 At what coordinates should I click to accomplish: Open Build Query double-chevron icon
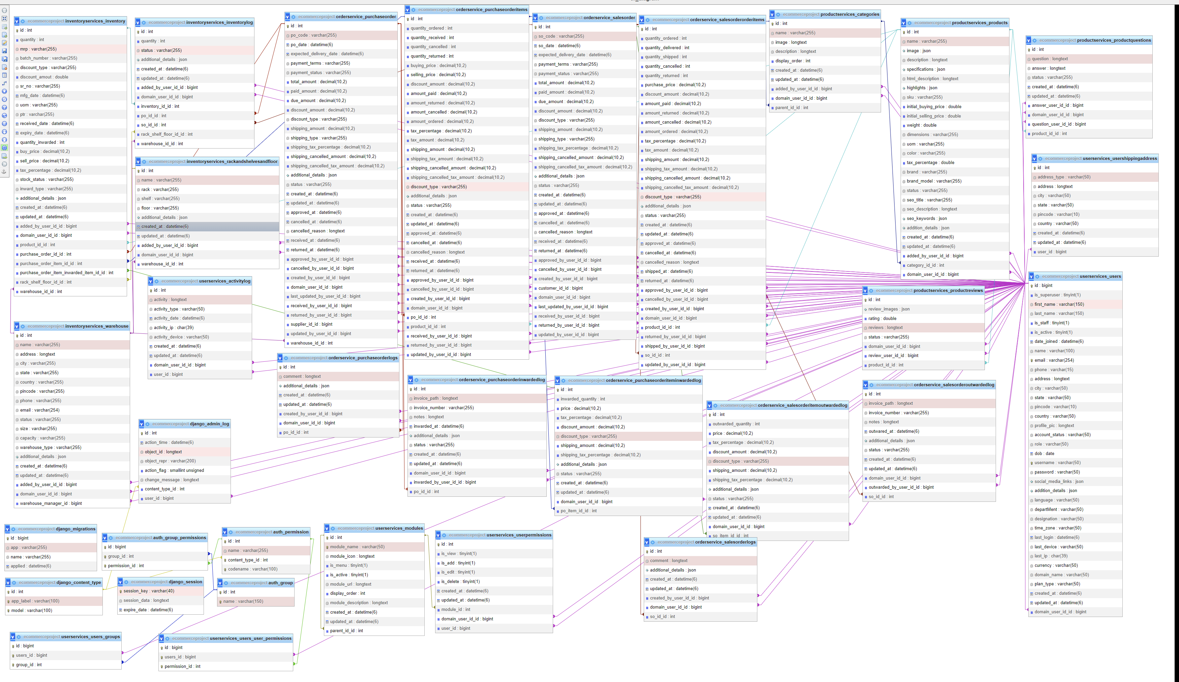[4, 164]
